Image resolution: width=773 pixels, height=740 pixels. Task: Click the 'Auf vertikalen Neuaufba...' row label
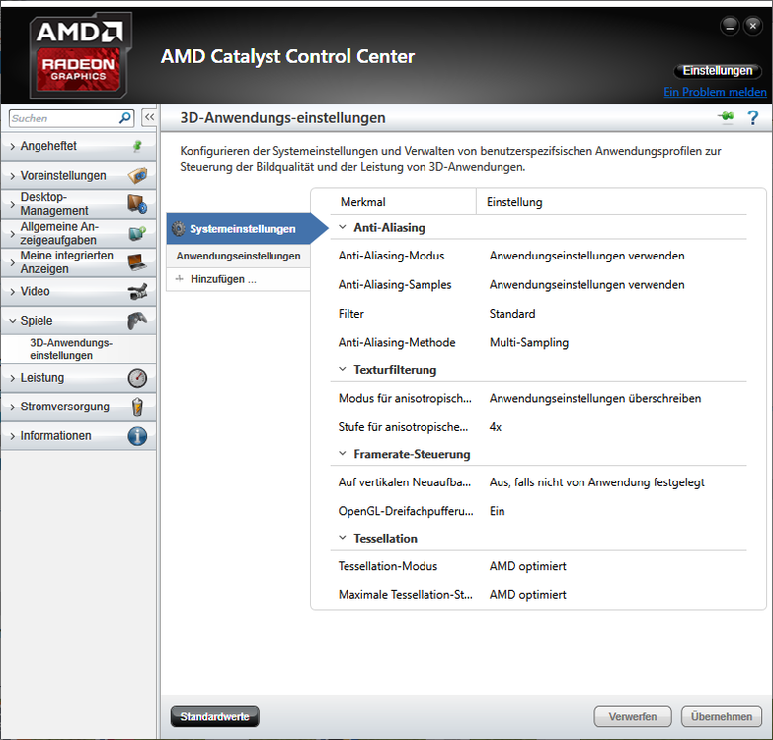click(404, 482)
